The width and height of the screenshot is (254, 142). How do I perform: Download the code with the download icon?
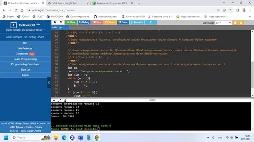pyautogui.click(x=151, y=22)
